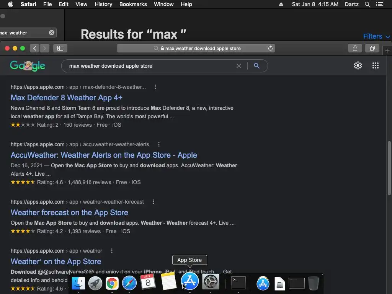Viewport: 392px width, 294px height.
Task: Reload the page in Safari address bar
Action: (x=270, y=48)
